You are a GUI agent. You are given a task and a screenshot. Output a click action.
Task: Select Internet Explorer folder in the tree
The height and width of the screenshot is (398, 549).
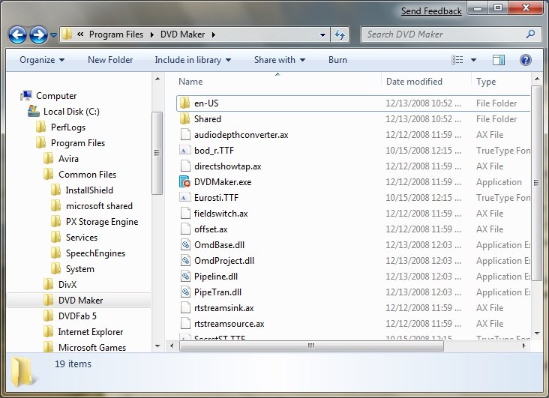click(x=90, y=332)
